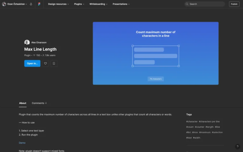Open the Presentations dropdown menu

pyautogui.click(x=121, y=4)
